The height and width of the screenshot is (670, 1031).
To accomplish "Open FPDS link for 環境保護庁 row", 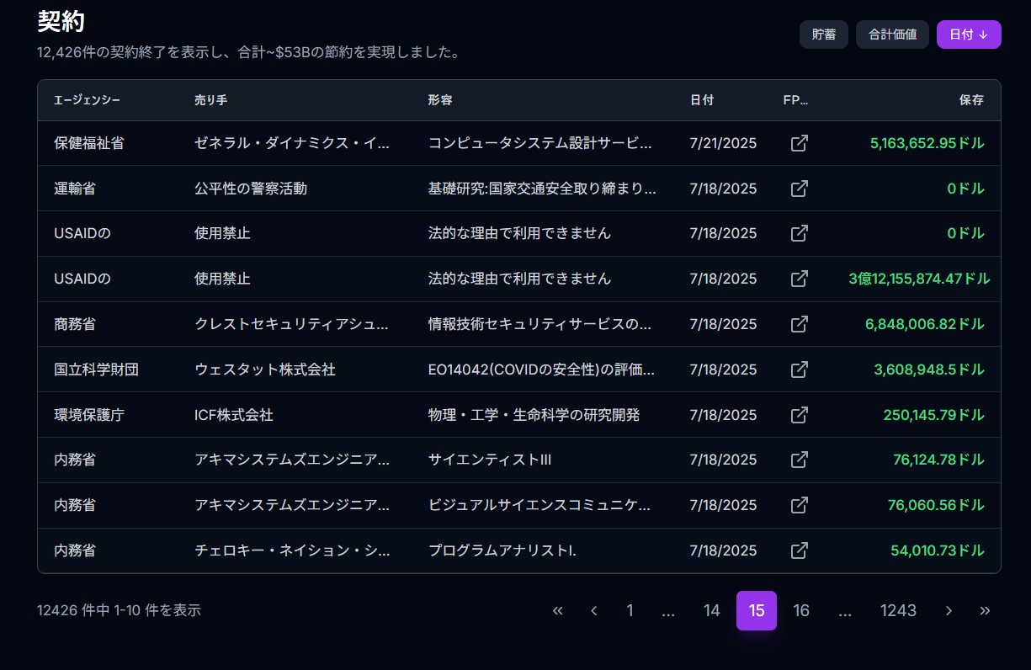I will [800, 415].
